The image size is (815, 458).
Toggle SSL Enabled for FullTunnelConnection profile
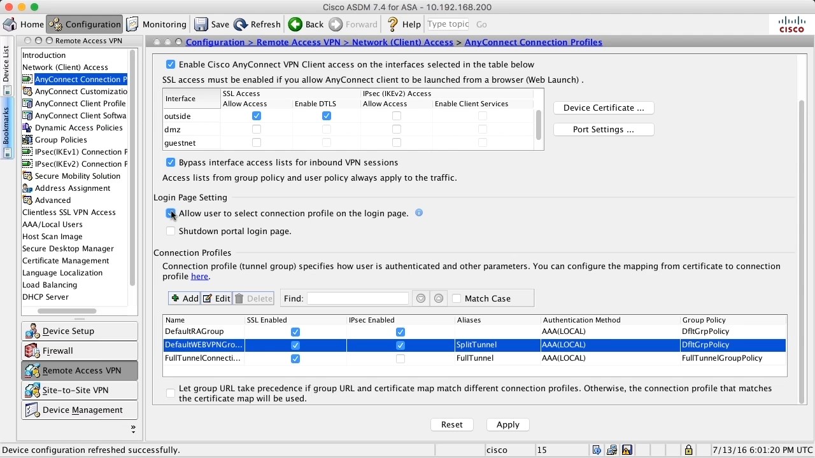295,359
